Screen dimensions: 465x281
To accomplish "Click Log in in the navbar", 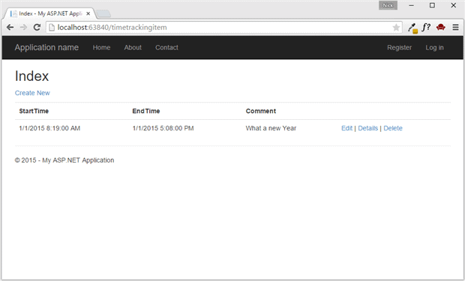I will pyautogui.click(x=434, y=47).
